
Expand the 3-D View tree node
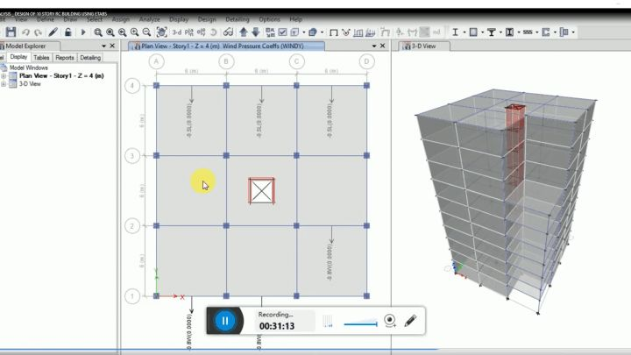pos(4,84)
